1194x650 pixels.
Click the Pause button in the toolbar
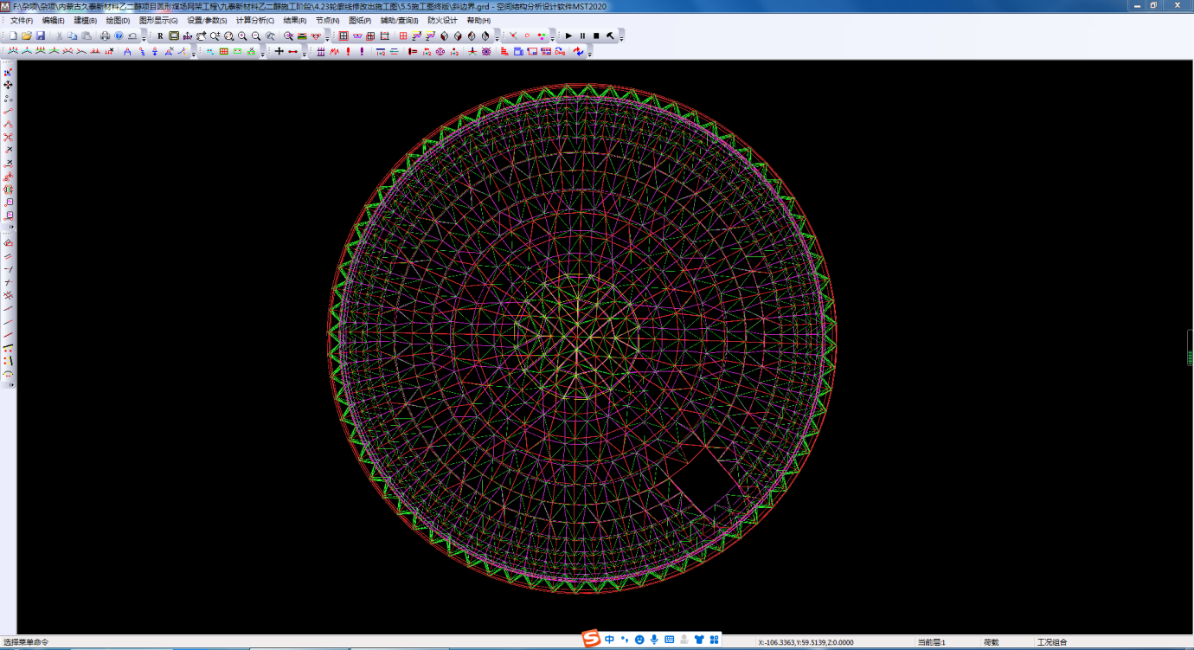coord(582,36)
